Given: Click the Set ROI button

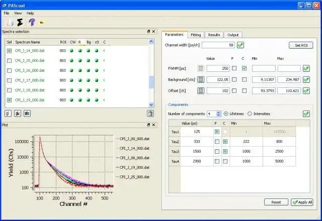Looking at the screenshot, I should click(301, 45).
